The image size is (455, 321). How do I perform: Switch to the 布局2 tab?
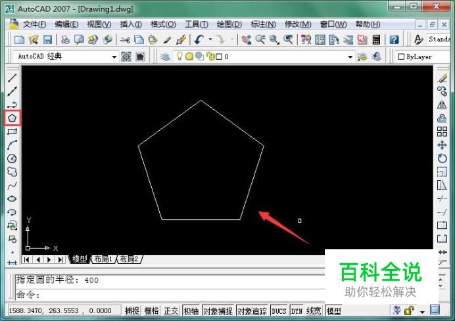[129, 259]
